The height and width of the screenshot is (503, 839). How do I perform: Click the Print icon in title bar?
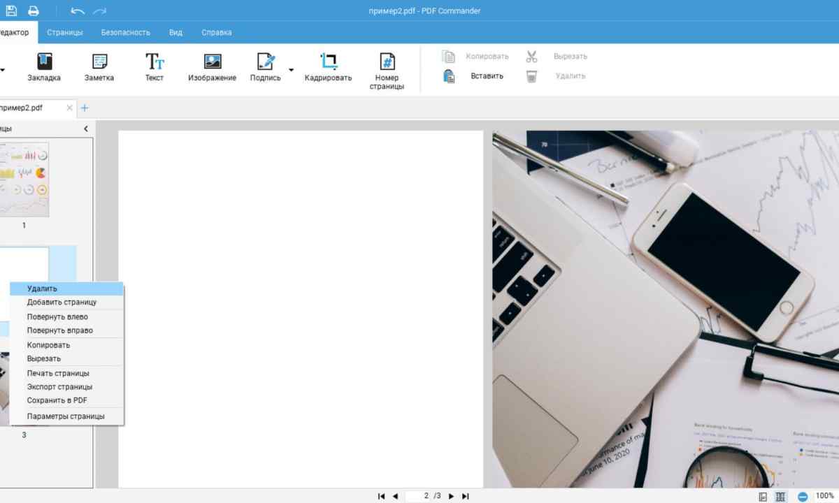click(x=34, y=10)
